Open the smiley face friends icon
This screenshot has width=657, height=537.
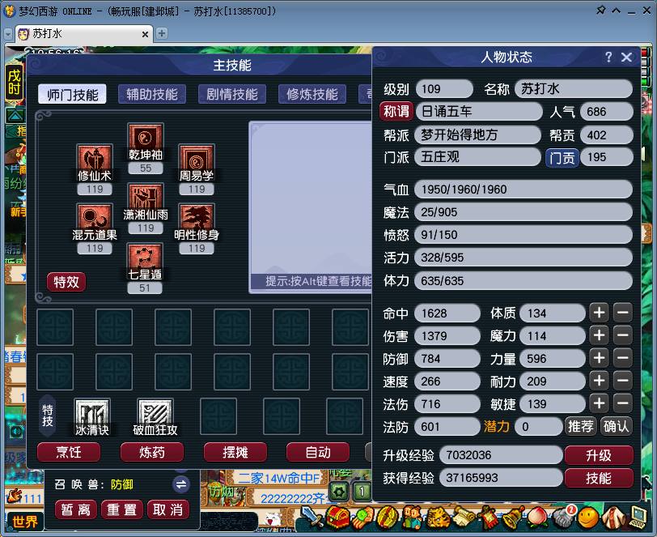pyautogui.click(x=589, y=516)
